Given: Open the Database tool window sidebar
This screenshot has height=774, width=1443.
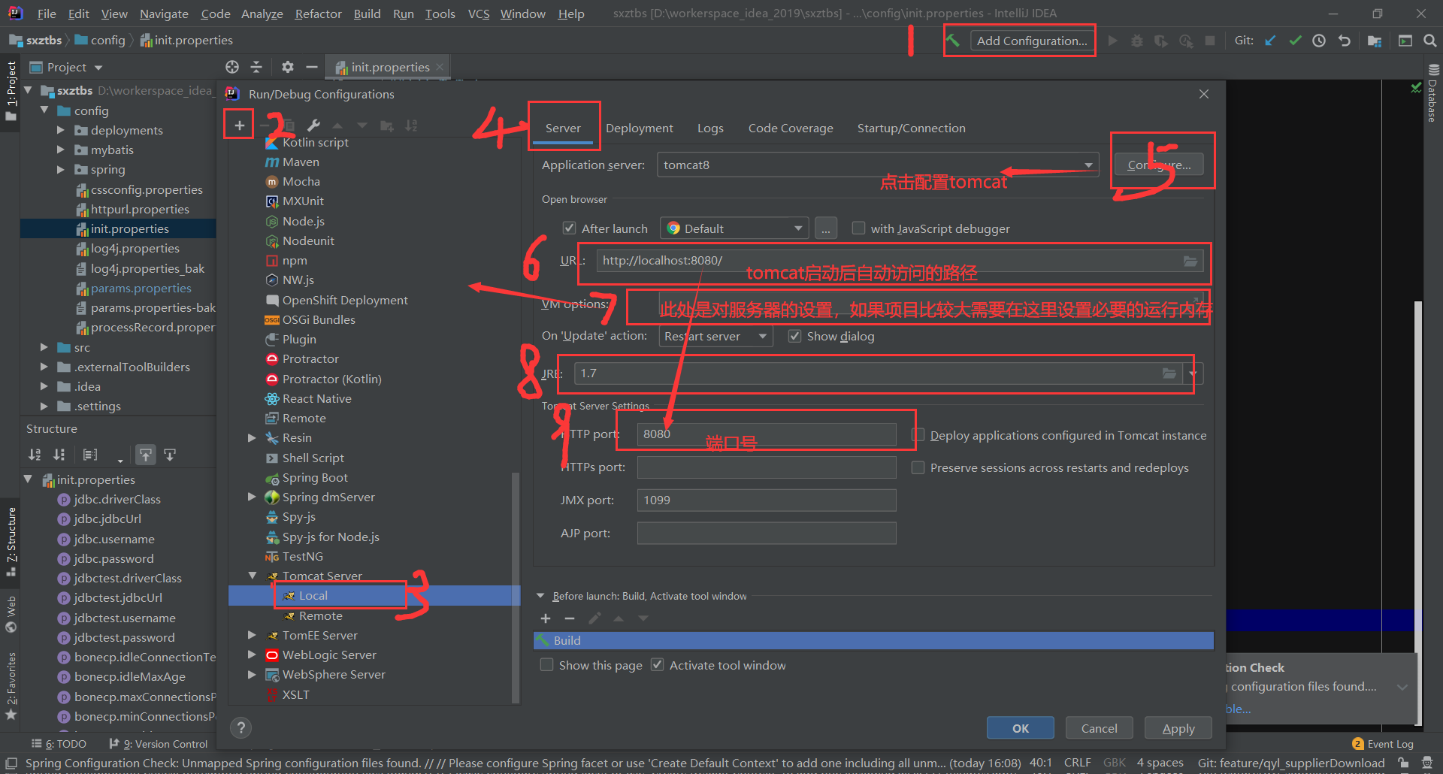Looking at the screenshot, I should click(1433, 94).
